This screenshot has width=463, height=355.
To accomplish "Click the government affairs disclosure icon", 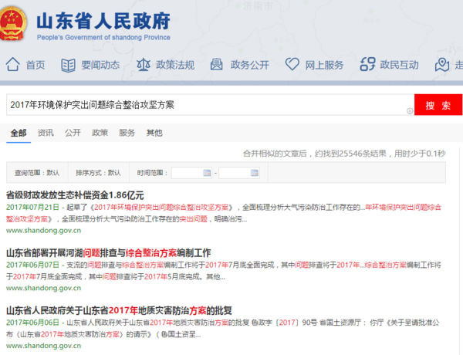I will click(216, 64).
